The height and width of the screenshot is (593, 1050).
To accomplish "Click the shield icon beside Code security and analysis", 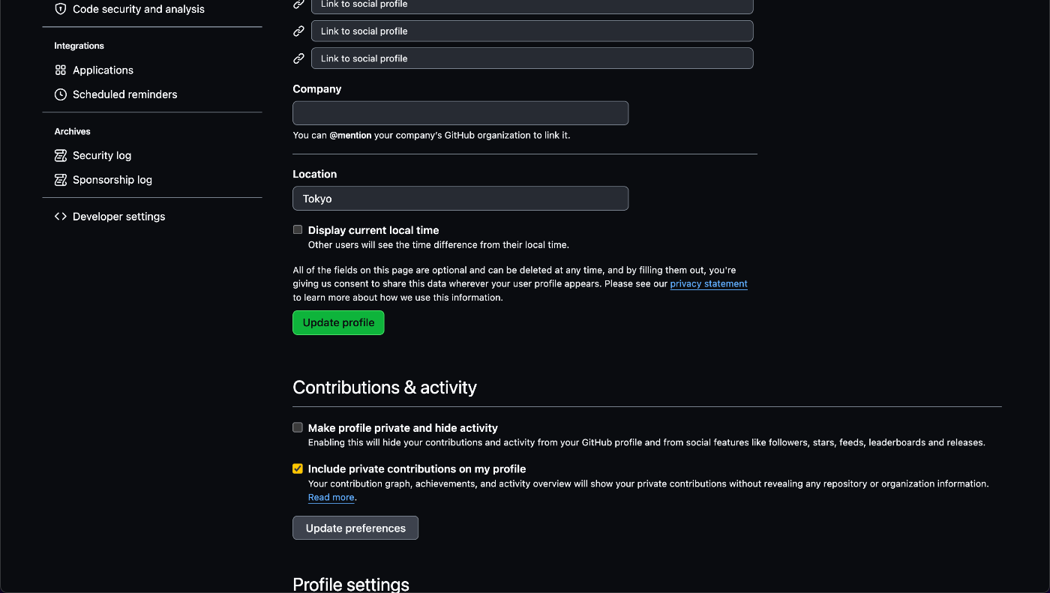I will click(x=61, y=9).
